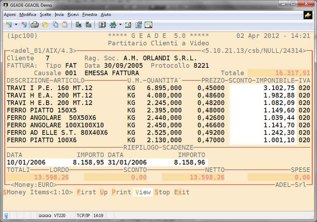Click the yellow icon right of menu bar
317x222 pixels.
307,15
